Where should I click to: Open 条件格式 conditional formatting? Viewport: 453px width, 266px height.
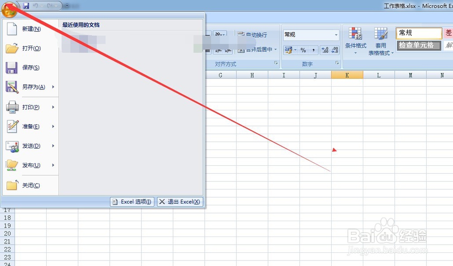[356, 41]
